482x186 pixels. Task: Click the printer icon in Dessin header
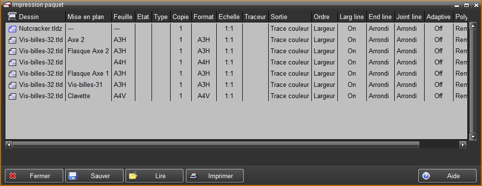[12, 17]
